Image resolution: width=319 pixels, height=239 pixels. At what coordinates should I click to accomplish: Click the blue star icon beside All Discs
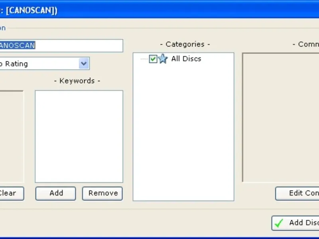click(x=163, y=59)
